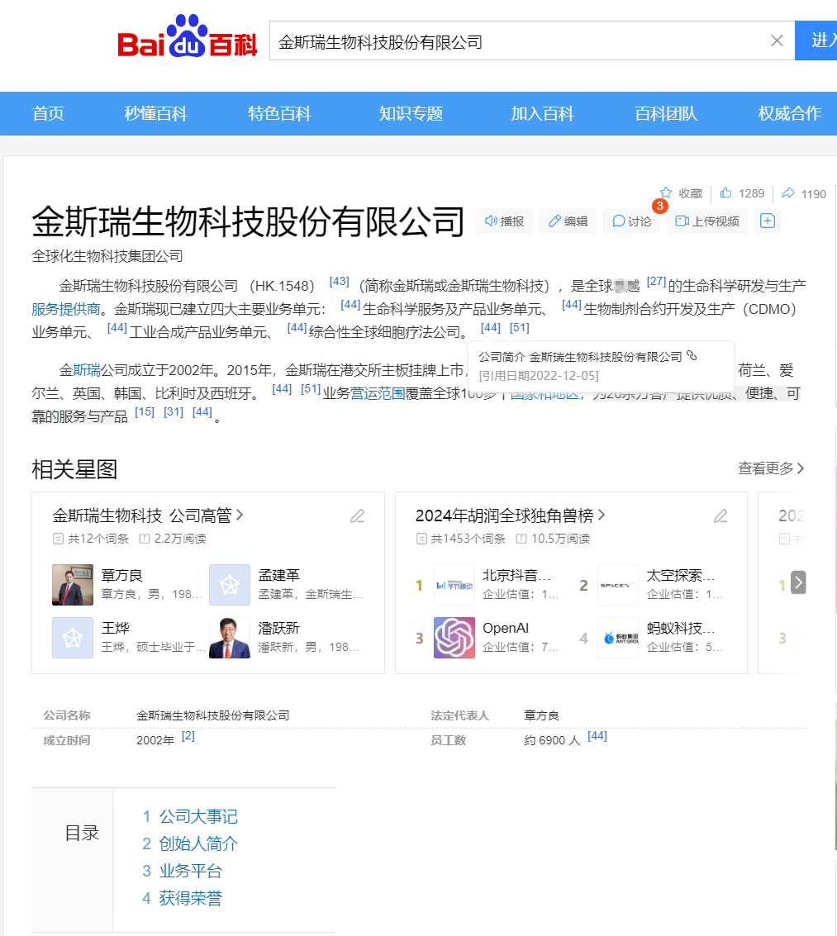
Task: Open the 秒懂百科 nav tab
Action: (155, 114)
